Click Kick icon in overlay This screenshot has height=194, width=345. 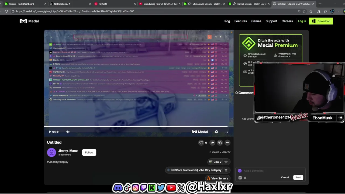click(152, 188)
